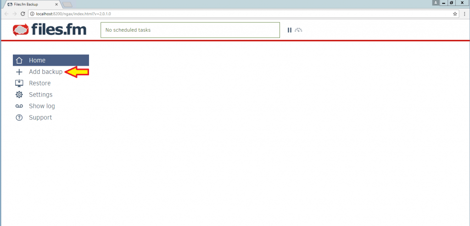Open Show log entry

pyautogui.click(x=42, y=106)
